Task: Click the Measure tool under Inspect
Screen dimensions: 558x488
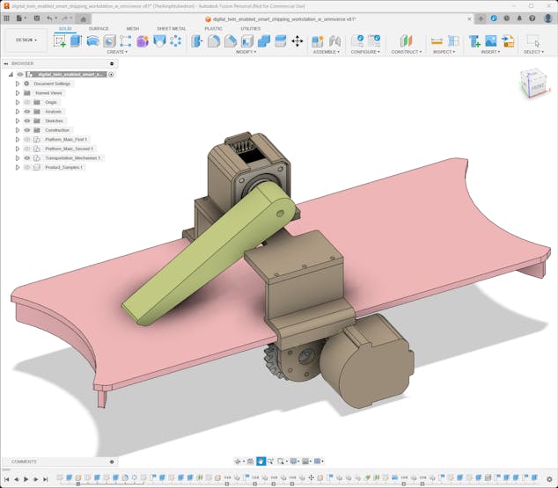Action: click(x=437, y=40)
